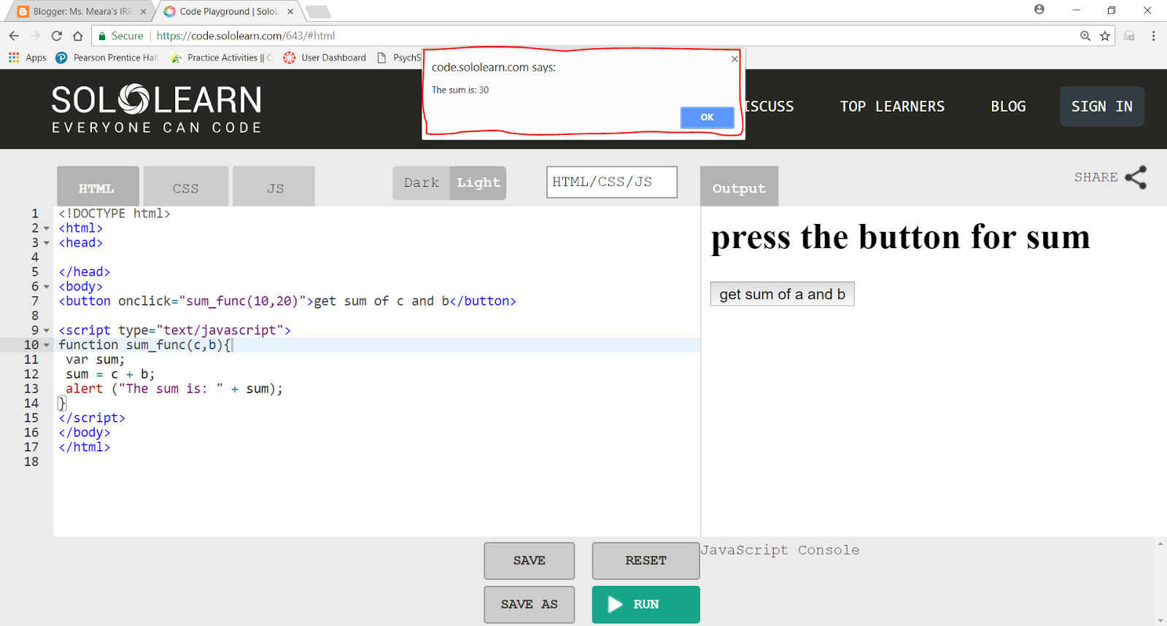Collapse the html tag on line 2

click(47, 228)
